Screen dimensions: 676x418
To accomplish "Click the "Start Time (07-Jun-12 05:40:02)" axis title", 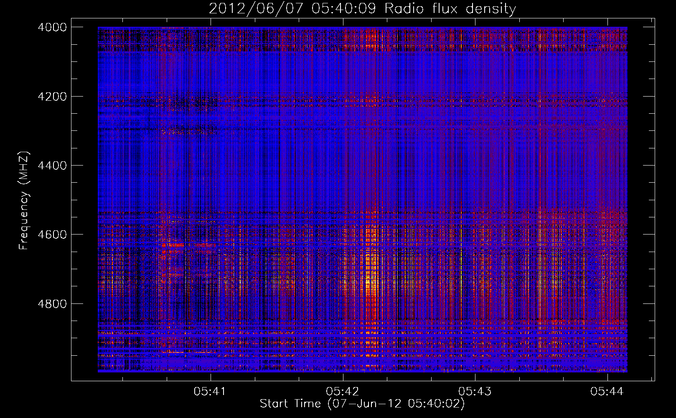I will pyautogui.click(x=362, y=404).
